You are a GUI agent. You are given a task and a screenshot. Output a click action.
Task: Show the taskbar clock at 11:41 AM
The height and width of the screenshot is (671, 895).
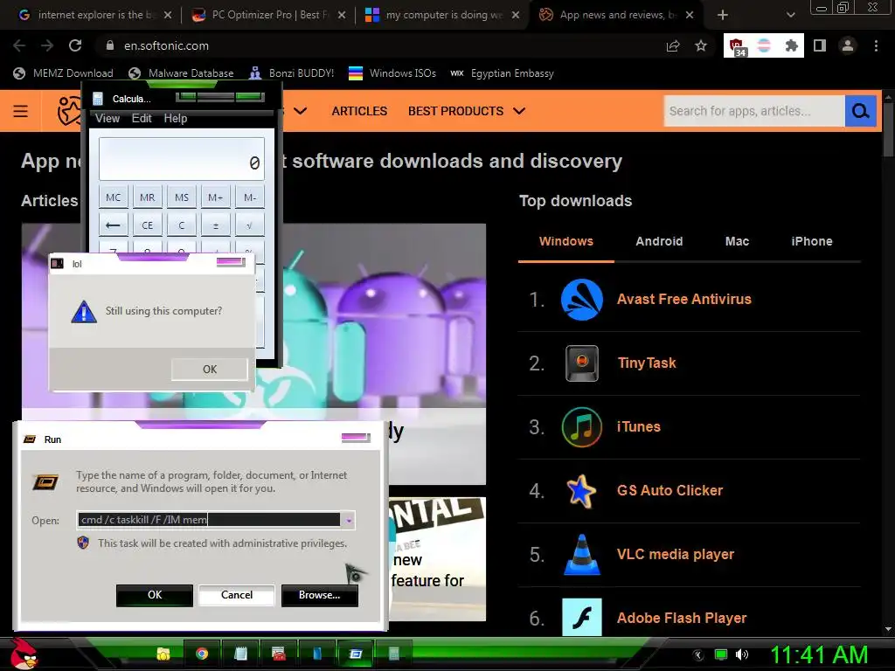(x=819, y=654)
